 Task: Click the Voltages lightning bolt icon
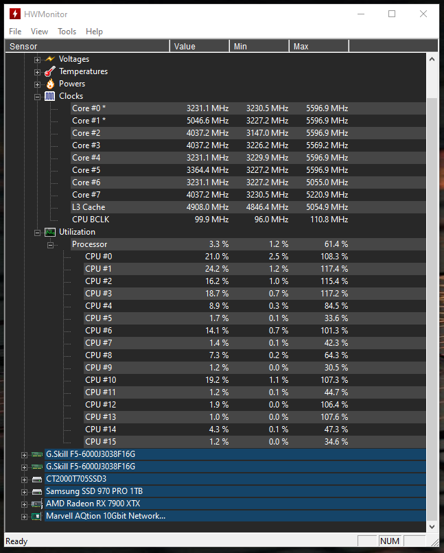click(x=50, y=59)
